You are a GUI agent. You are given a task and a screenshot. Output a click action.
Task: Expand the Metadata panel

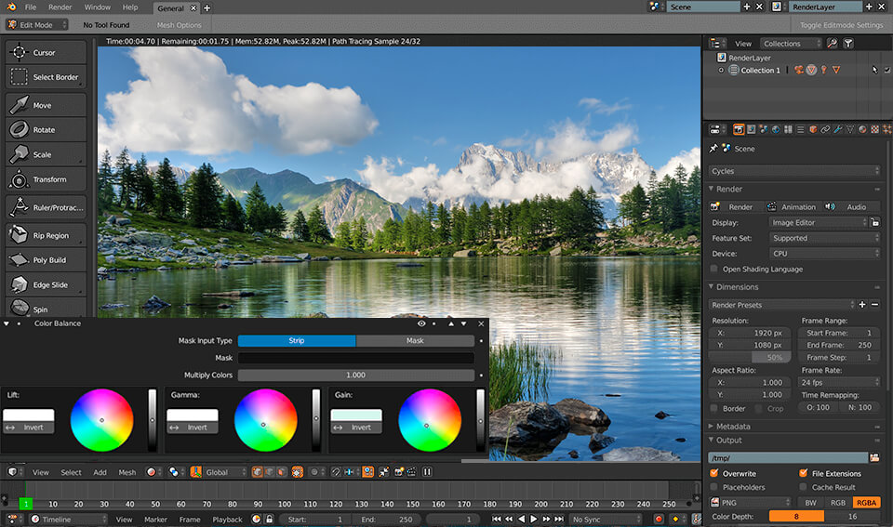click(734, 427)
